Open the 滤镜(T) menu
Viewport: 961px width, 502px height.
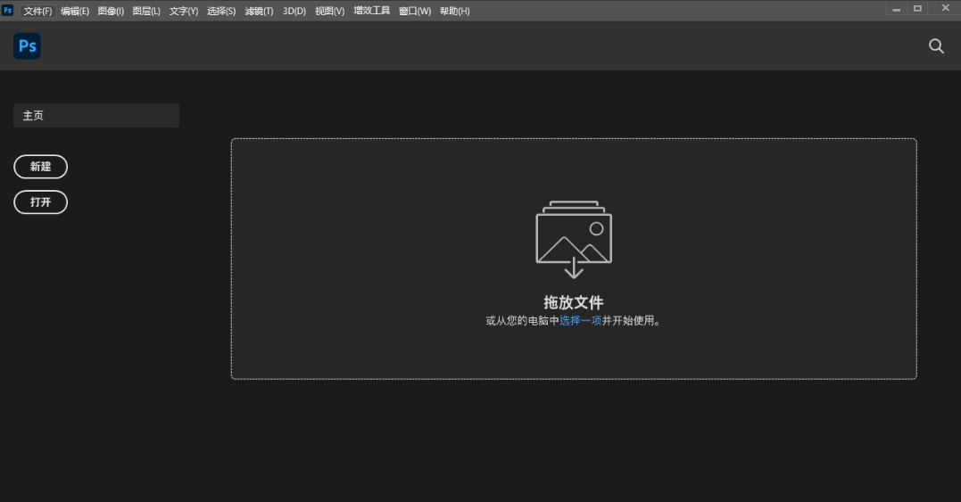click(260, 11)
